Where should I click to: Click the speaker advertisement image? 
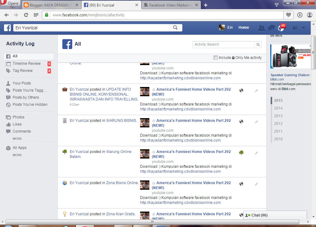(x=290, y=56)
